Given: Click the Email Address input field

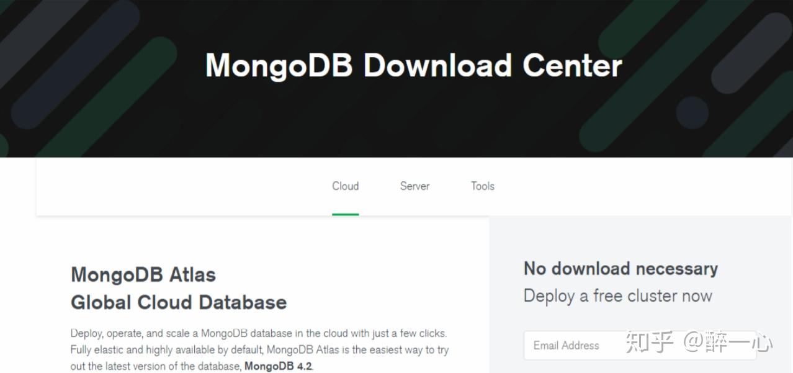Looking at the screenshot, I should click(x=639, y=345).
